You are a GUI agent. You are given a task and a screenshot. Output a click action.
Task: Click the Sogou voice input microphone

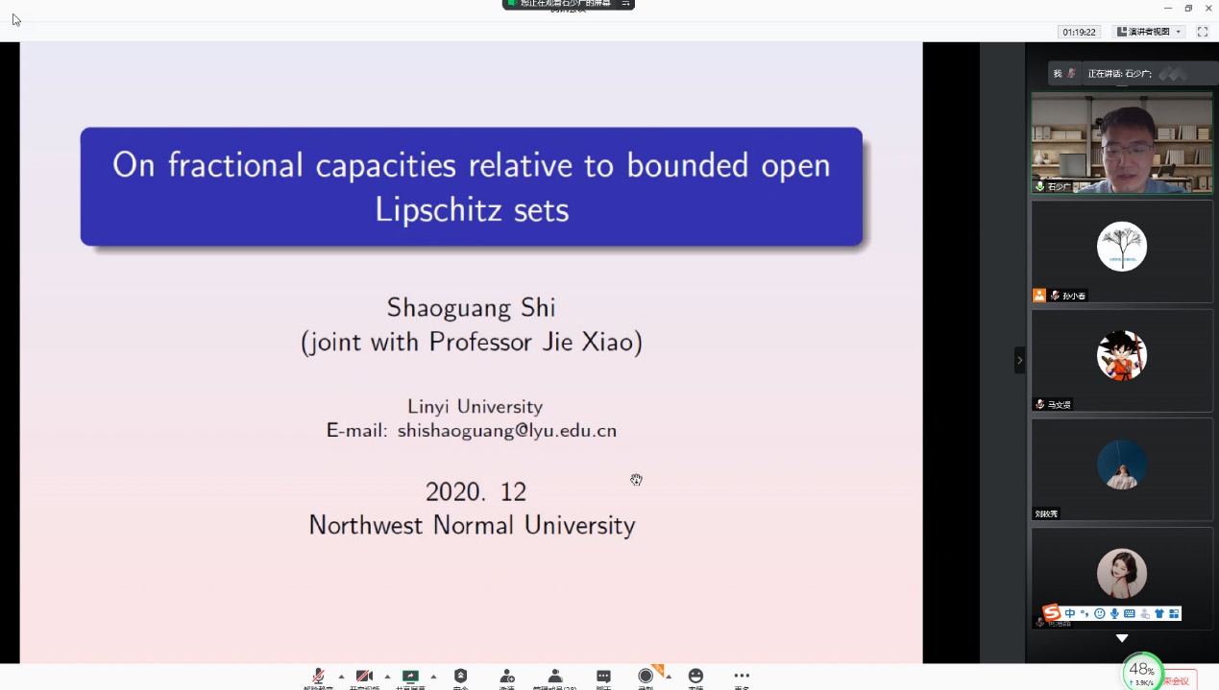click(x=1114, y=613)
